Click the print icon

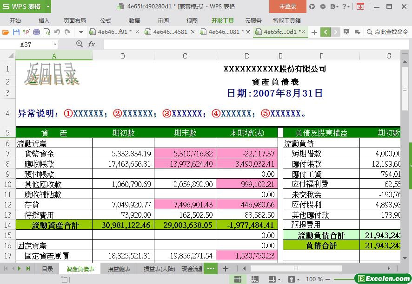[x=36, y=32]
